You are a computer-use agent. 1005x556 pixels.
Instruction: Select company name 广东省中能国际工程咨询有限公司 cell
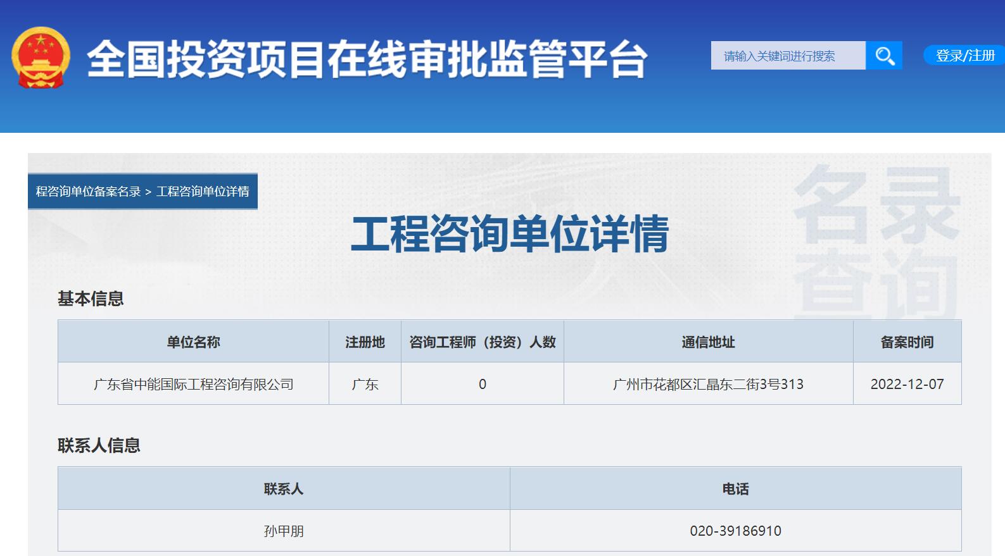click(x=193, y=385)
